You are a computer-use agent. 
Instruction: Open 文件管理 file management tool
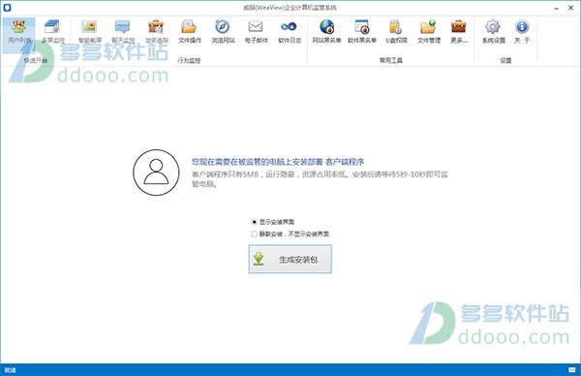(429, 32)
